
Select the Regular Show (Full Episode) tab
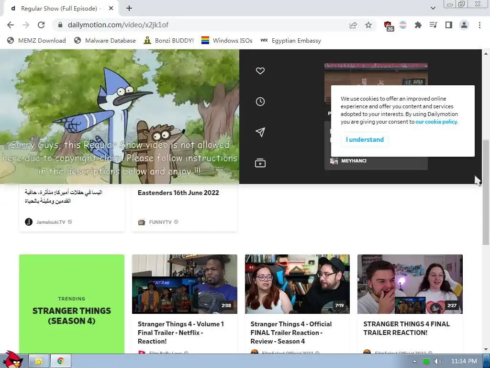[61, 9]
